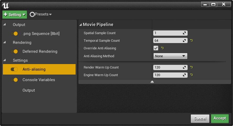Screen dimensions: 233x126
Task: Open the Presets dropdown
Action: [41, 14]
